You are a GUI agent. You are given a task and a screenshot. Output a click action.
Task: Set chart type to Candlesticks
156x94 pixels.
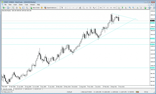click(123, 8)
